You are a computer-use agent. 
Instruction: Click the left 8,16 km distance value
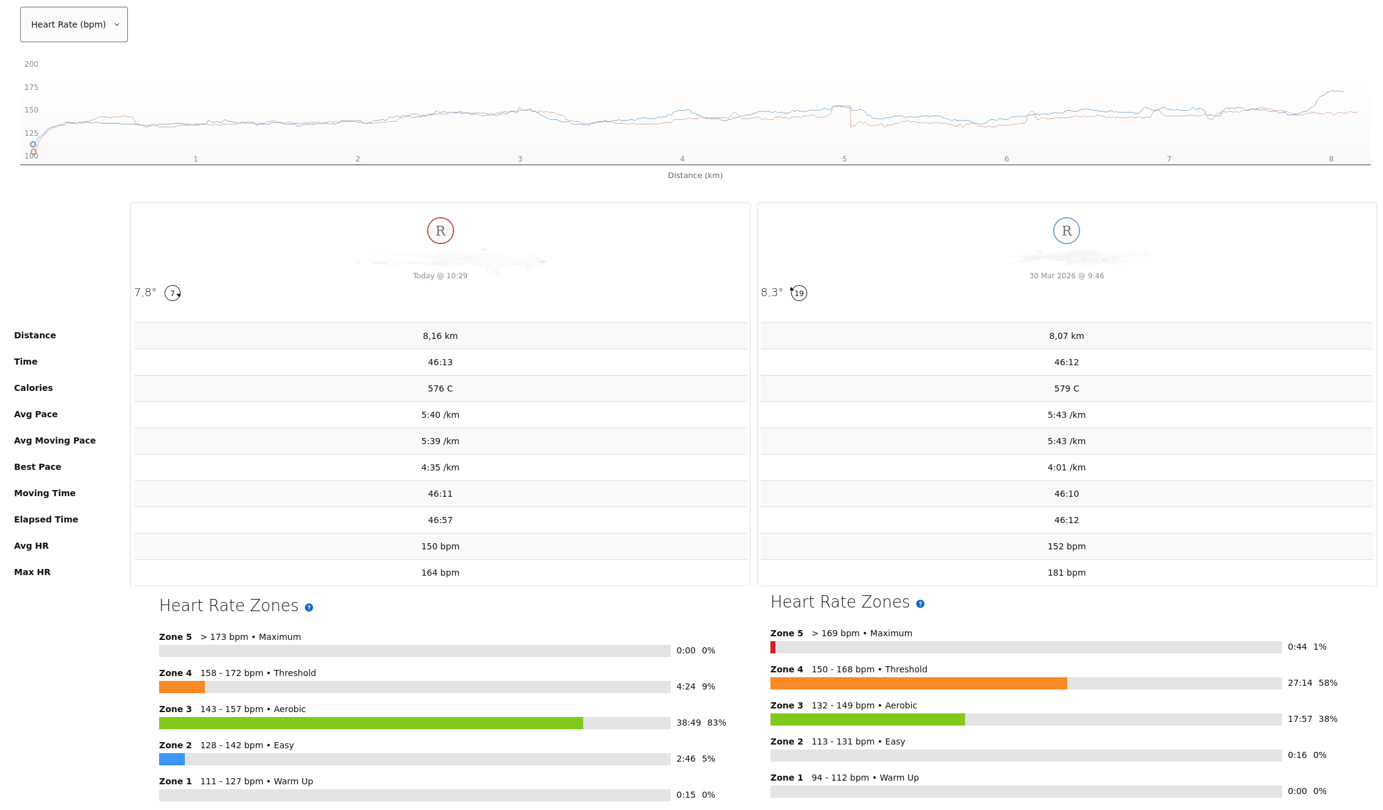click(440, 336)
